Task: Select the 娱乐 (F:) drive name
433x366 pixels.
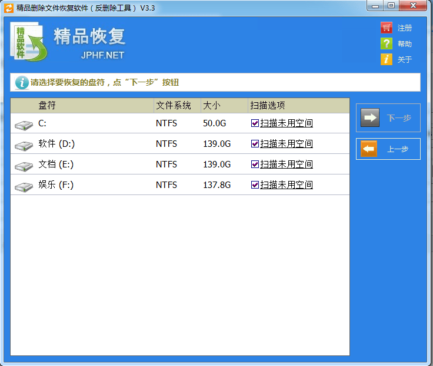Action: pos(56,185)
